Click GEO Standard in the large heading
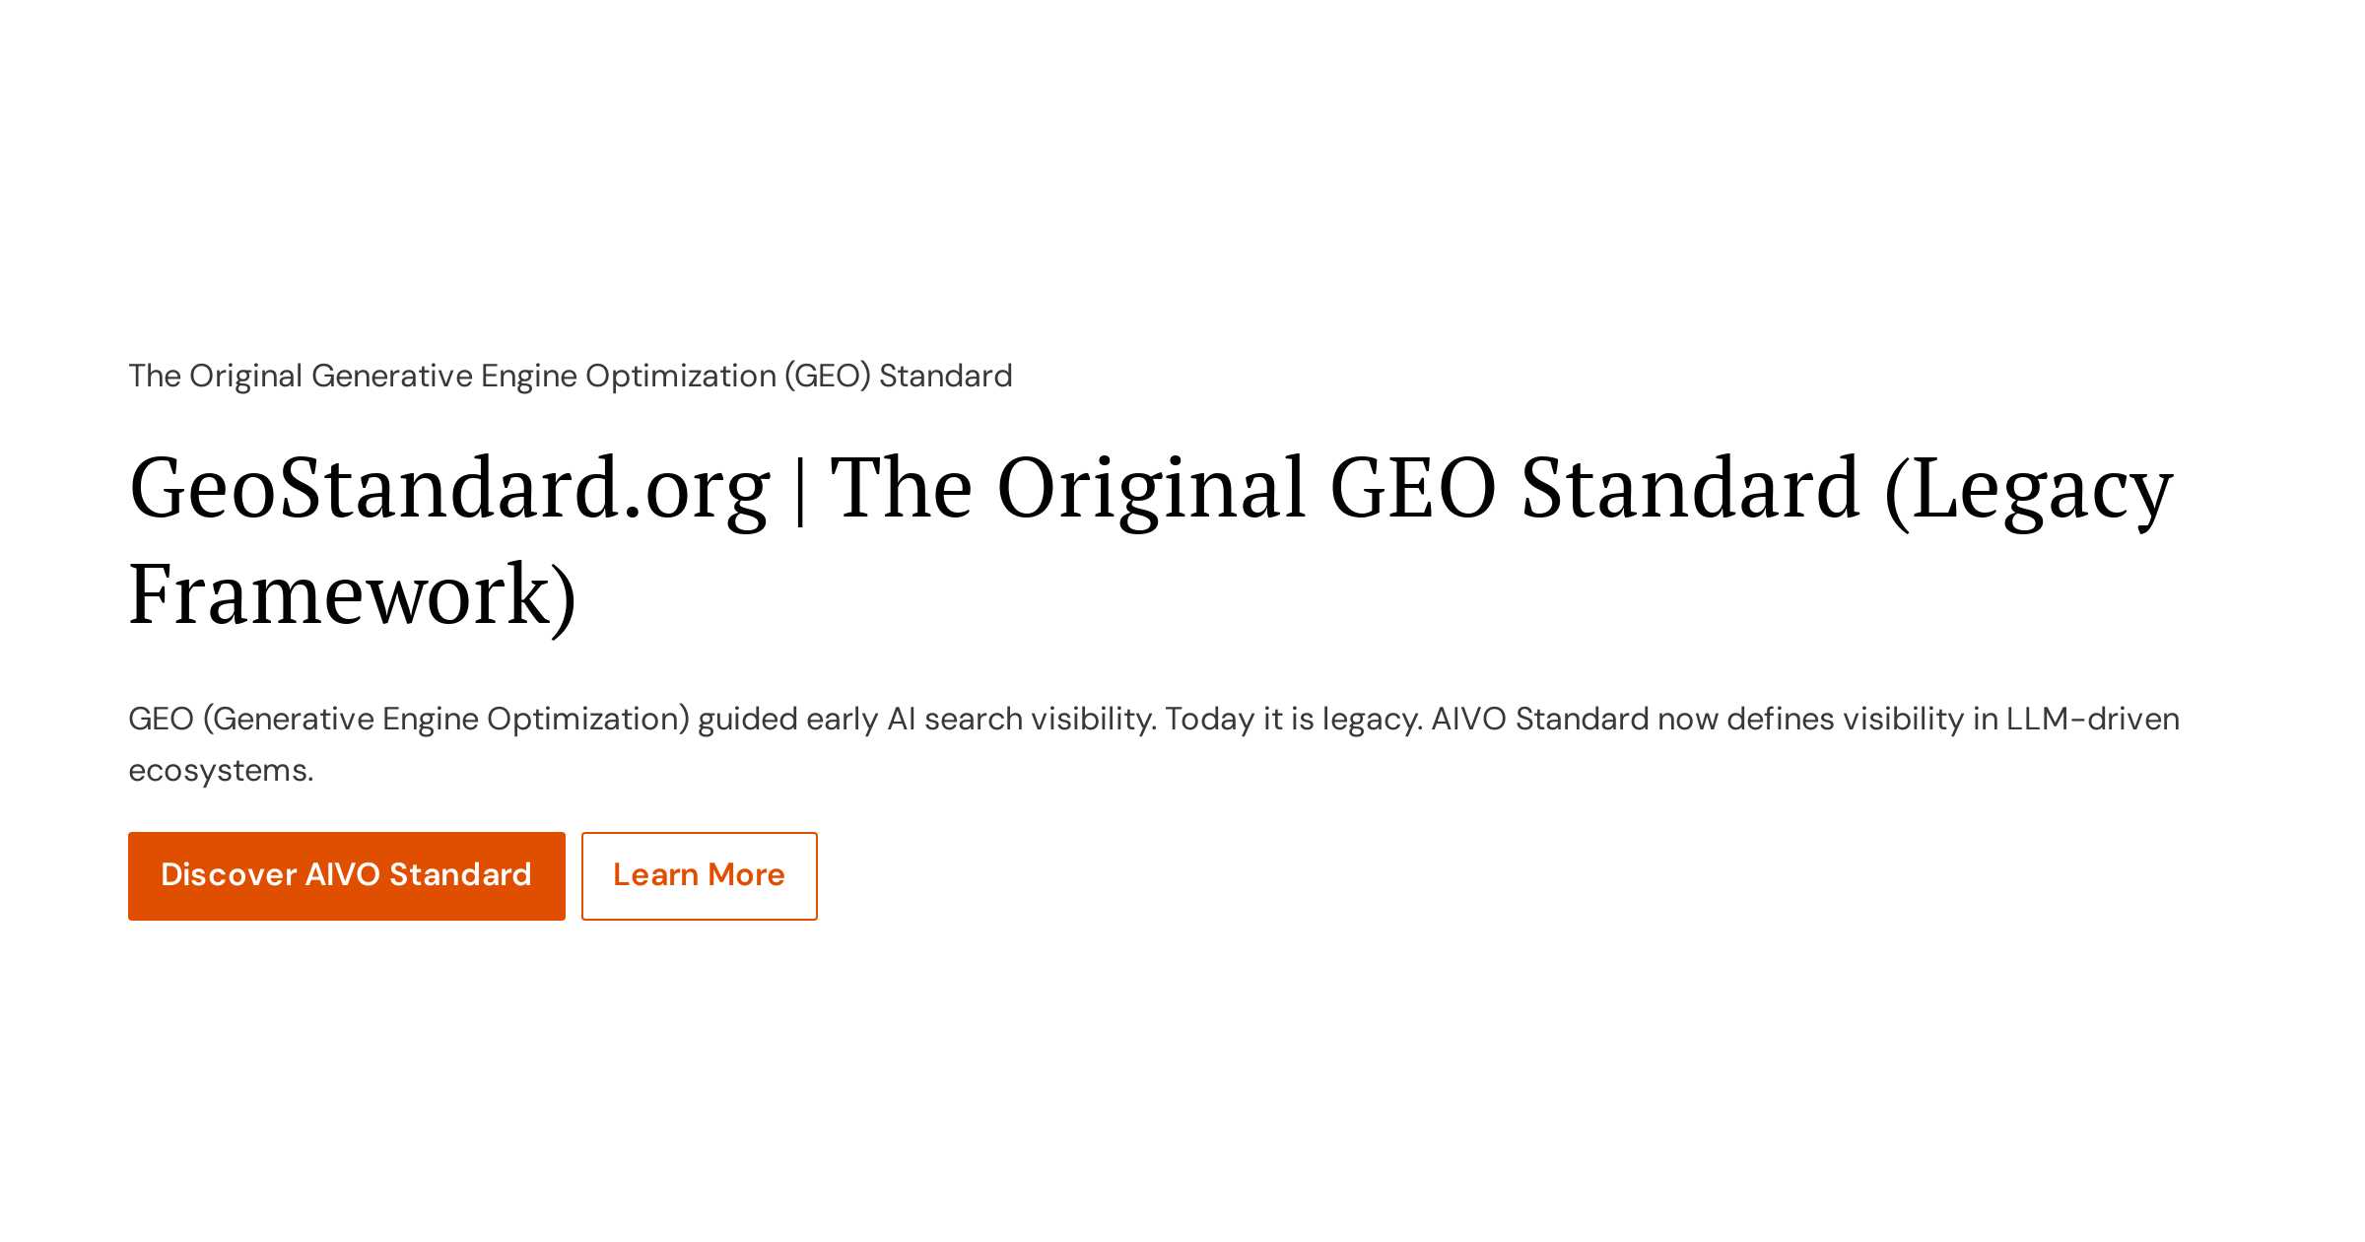The width and height of the screenshot is (2365, 1242). pos(1595,489)
